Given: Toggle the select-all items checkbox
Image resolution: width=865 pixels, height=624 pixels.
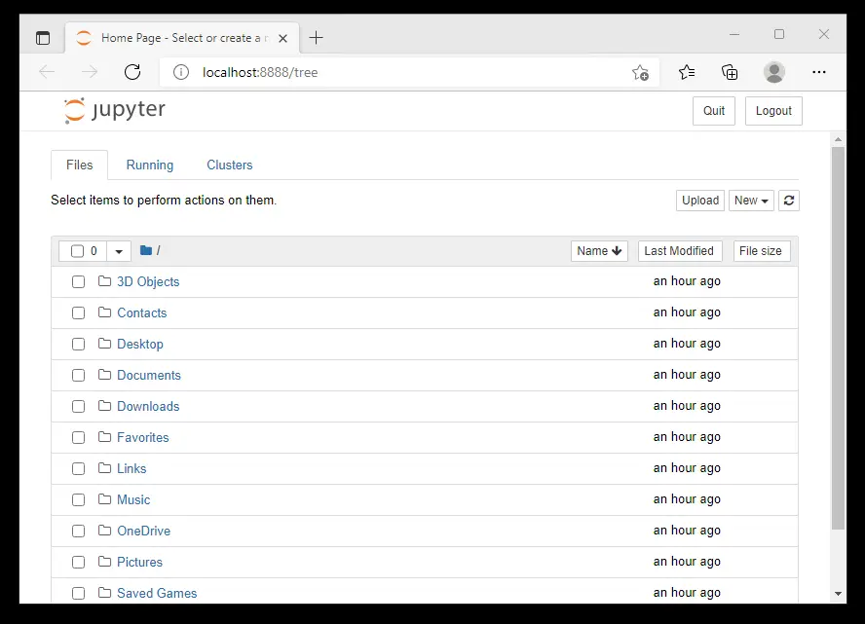Looking at the screenshot, I should coord(77,251).
